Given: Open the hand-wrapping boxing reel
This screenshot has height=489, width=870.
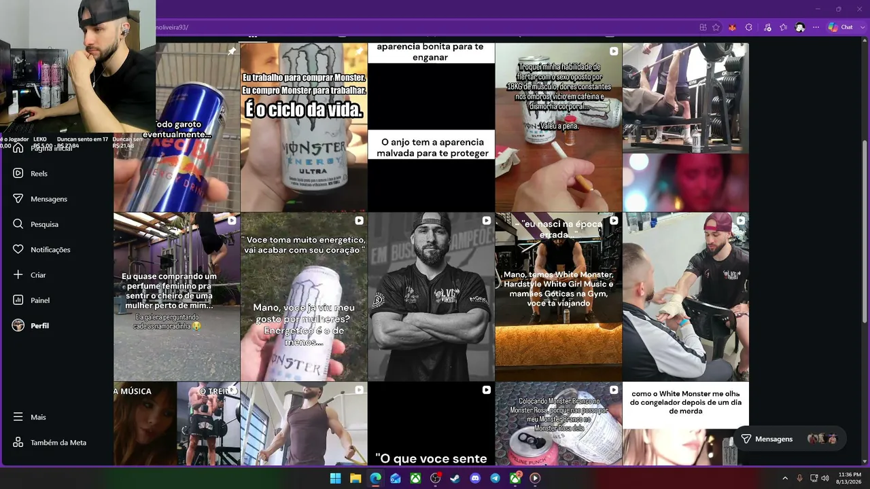Looking at the screenshot, I should tap(686, 297).
